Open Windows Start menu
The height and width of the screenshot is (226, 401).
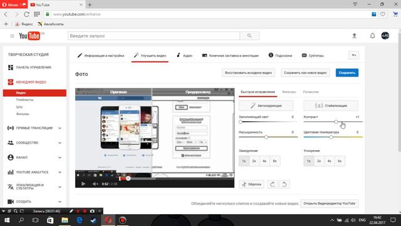pos(7,220)
